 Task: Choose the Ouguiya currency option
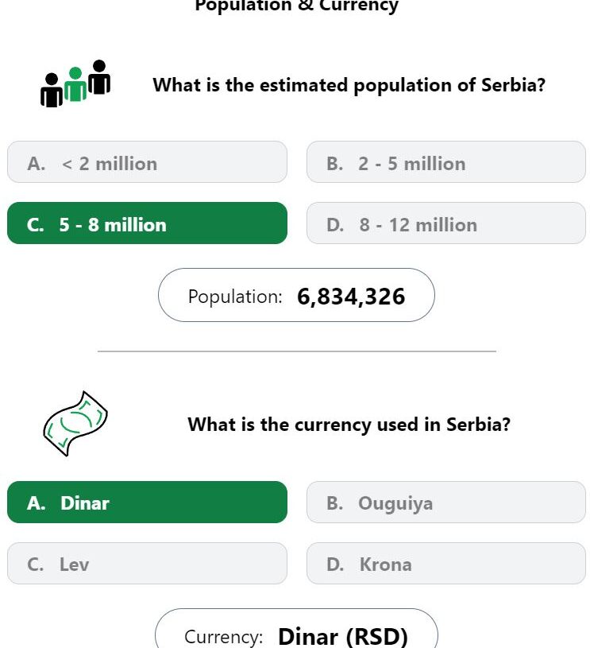(446, 502)
